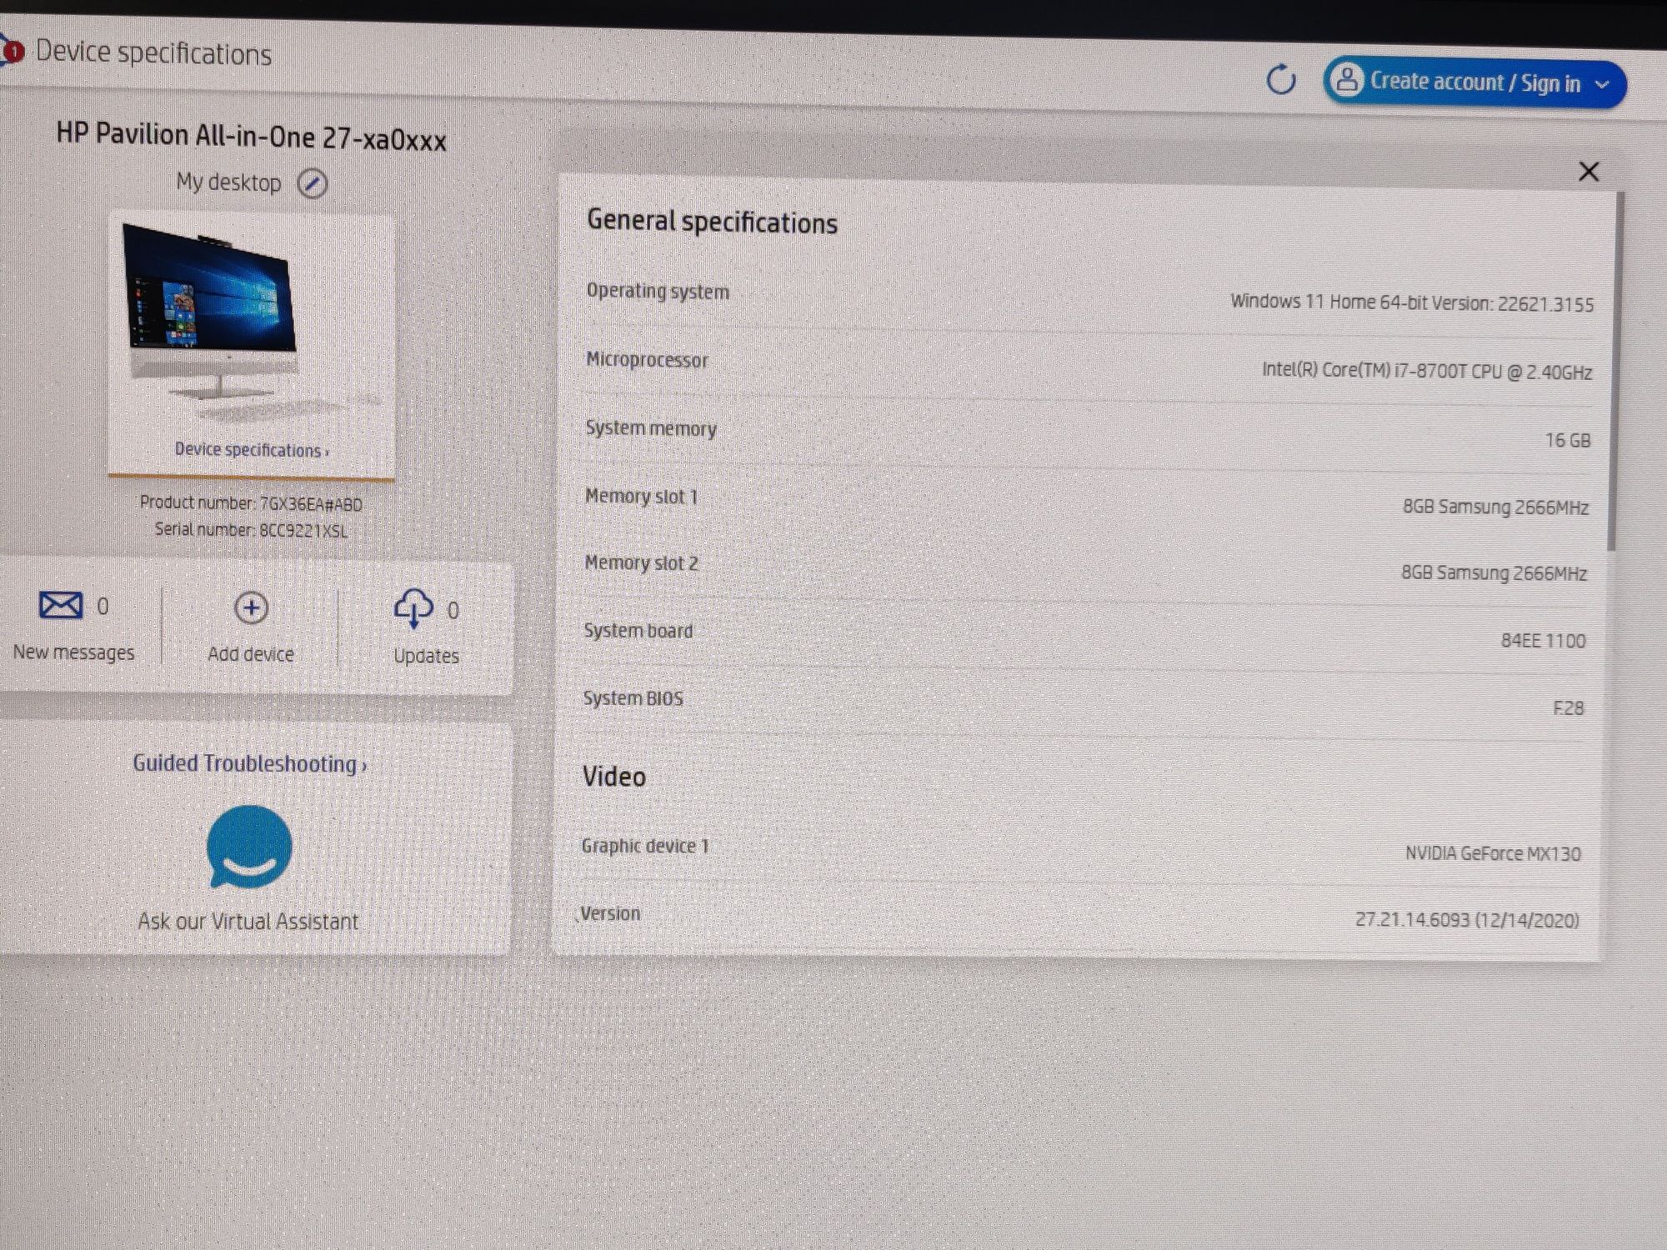
Task: Select the Windows 11 Home version text
Action: coord(1412,302)
